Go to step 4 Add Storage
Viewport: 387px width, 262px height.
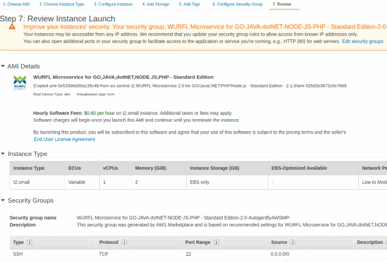point(155,4)
